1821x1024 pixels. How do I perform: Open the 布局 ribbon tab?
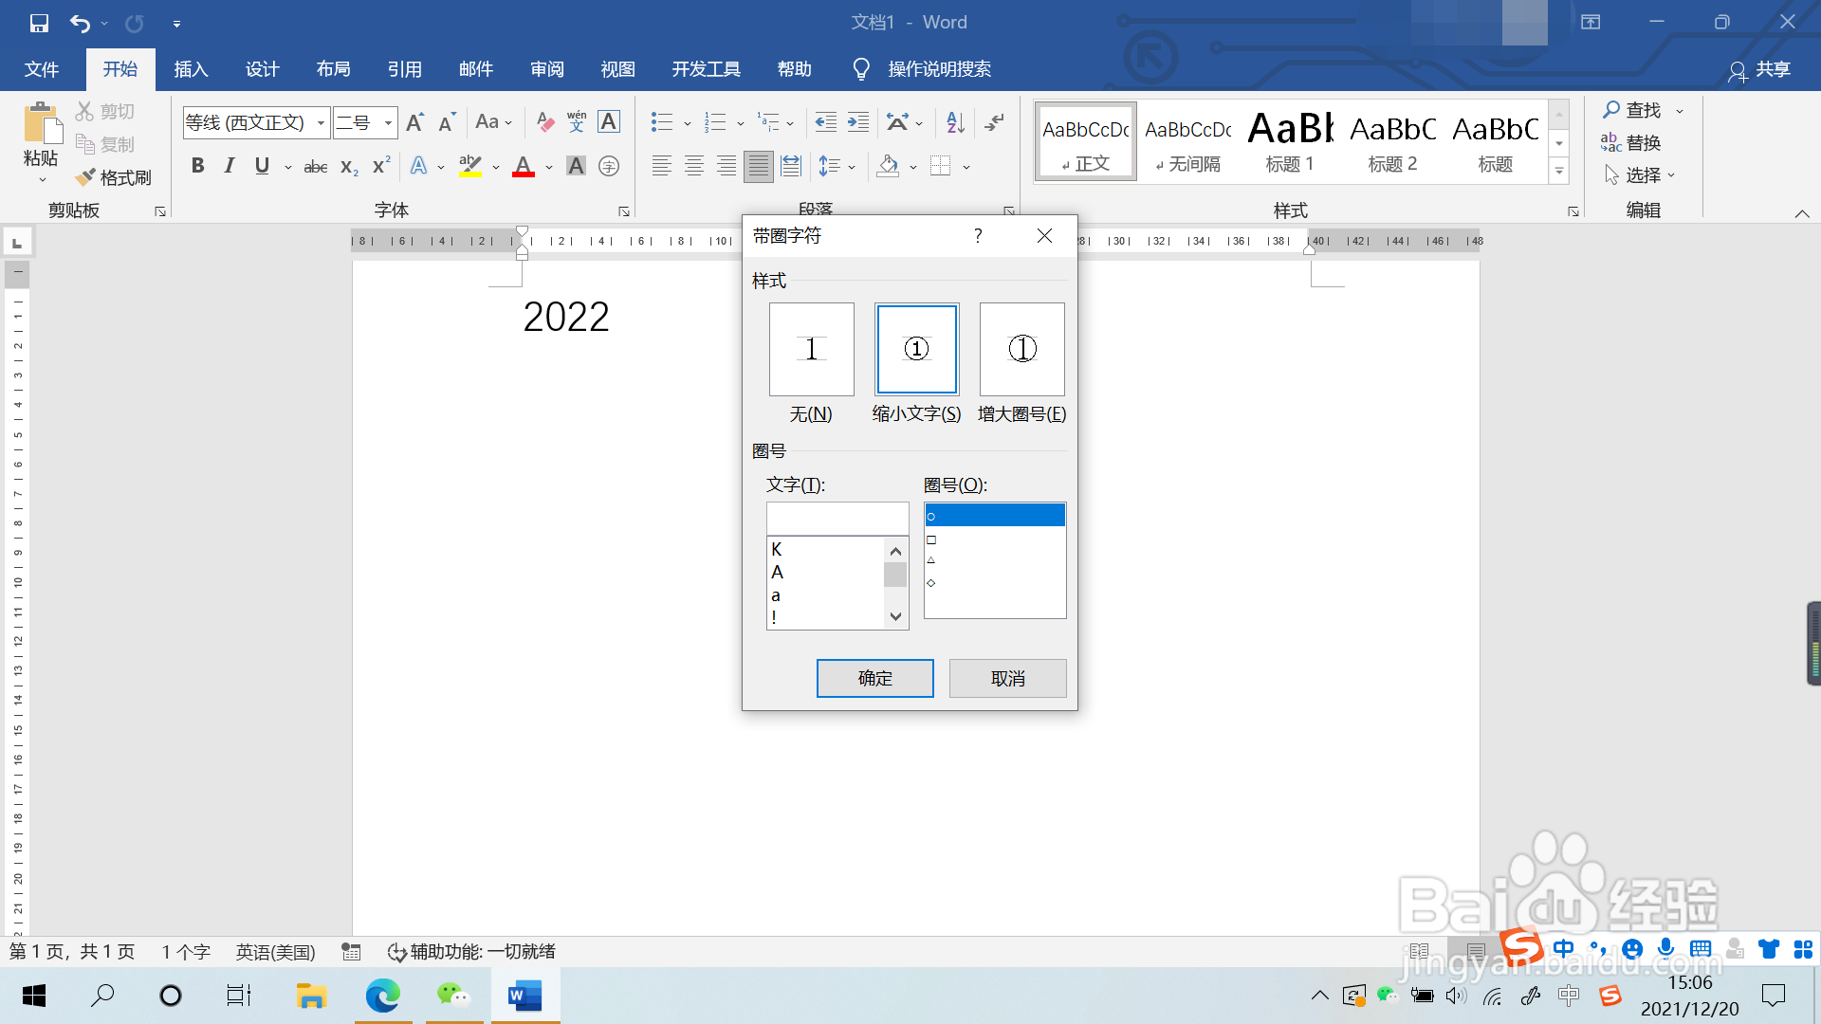[x=333, y=69]
